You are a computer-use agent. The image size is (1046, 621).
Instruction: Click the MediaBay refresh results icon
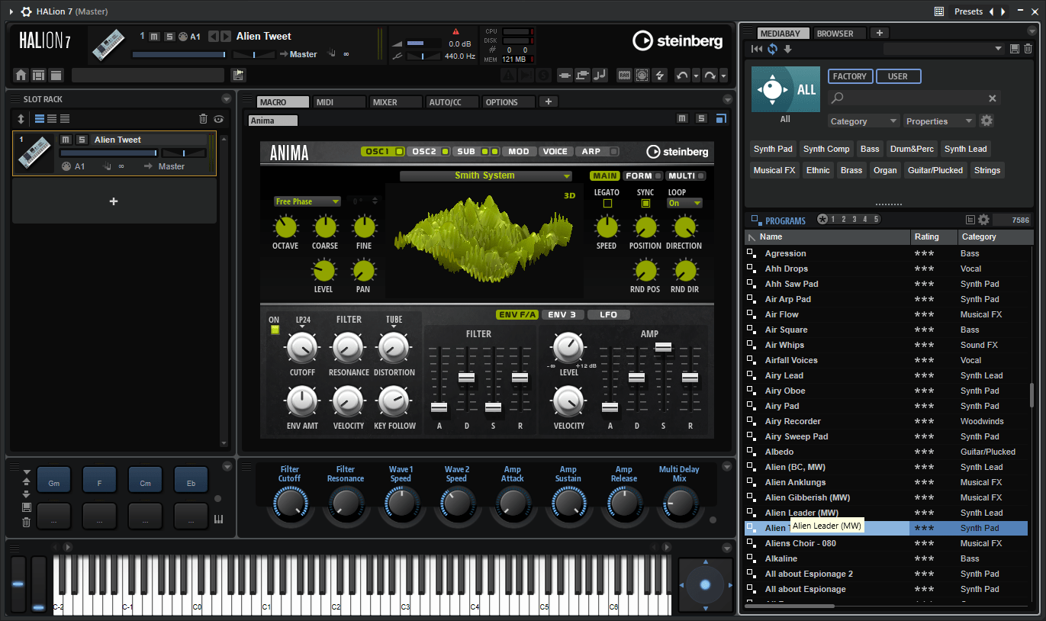tap(772, 49)
